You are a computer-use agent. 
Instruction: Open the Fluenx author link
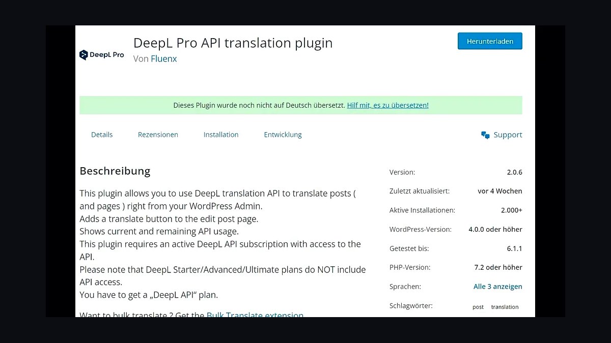coord(164,58)
